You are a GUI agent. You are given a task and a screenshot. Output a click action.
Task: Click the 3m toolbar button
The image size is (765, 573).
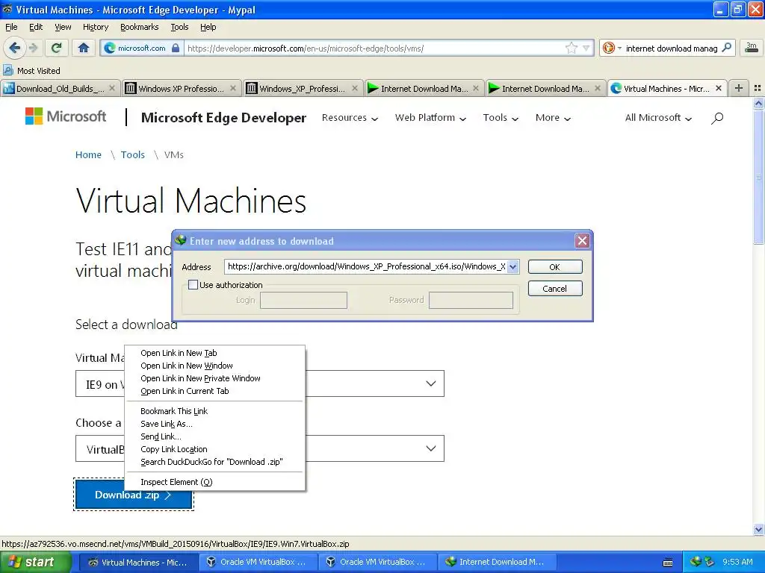(x=752, y=48)
